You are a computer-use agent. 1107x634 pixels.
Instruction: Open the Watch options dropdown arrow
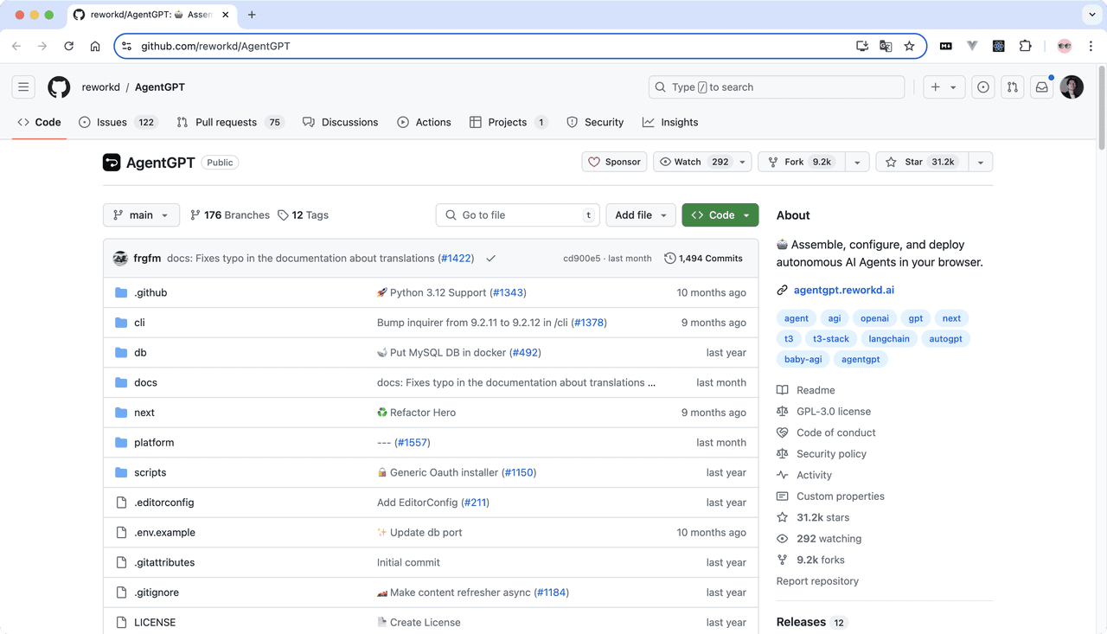[x=741, y=161]
